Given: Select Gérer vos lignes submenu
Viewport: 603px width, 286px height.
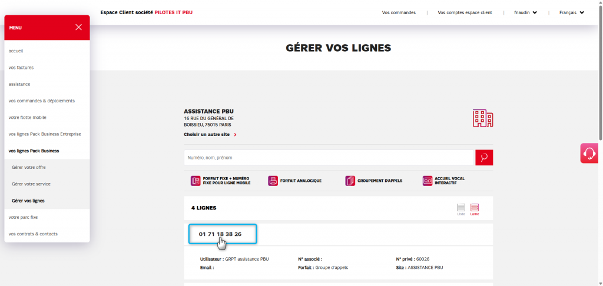Looking at the screenshot, I should tap(28, 201).
